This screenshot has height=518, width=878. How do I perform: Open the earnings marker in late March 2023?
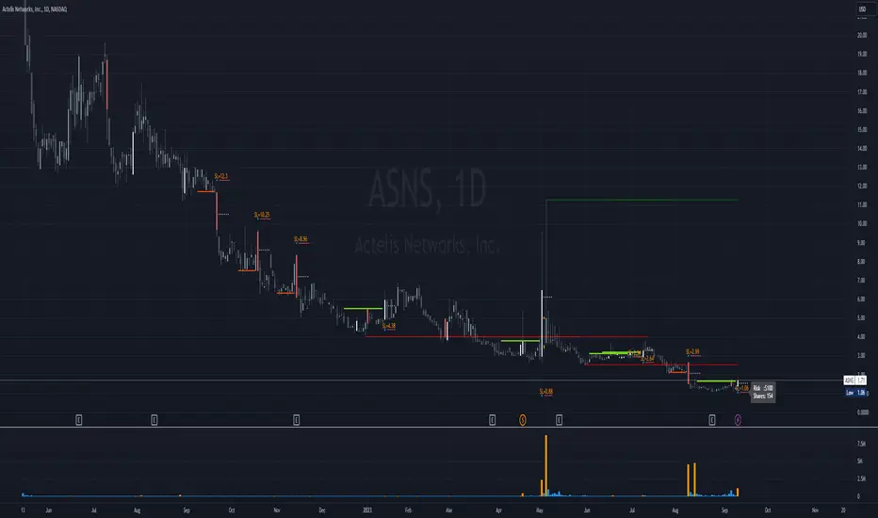[492, 419]
